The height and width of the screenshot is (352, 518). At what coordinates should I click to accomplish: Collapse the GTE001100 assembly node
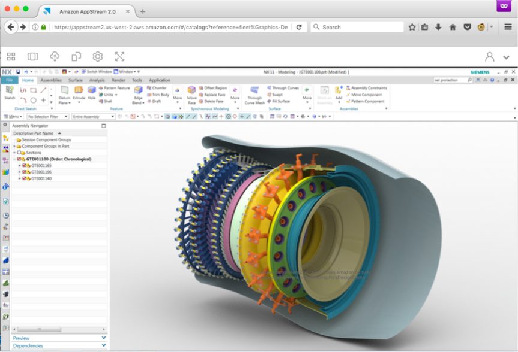coord(14,159)
